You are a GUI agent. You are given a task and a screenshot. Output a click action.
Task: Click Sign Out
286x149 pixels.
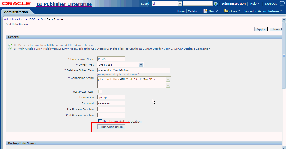(271, 4)
